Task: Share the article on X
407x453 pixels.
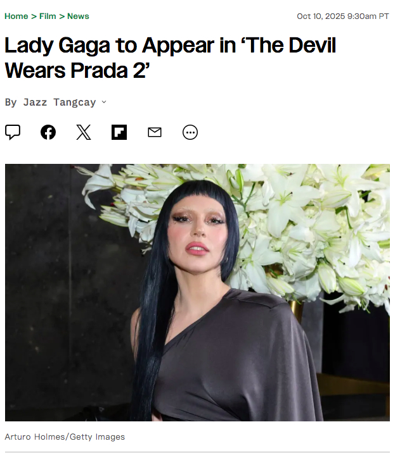Action: 84,132
